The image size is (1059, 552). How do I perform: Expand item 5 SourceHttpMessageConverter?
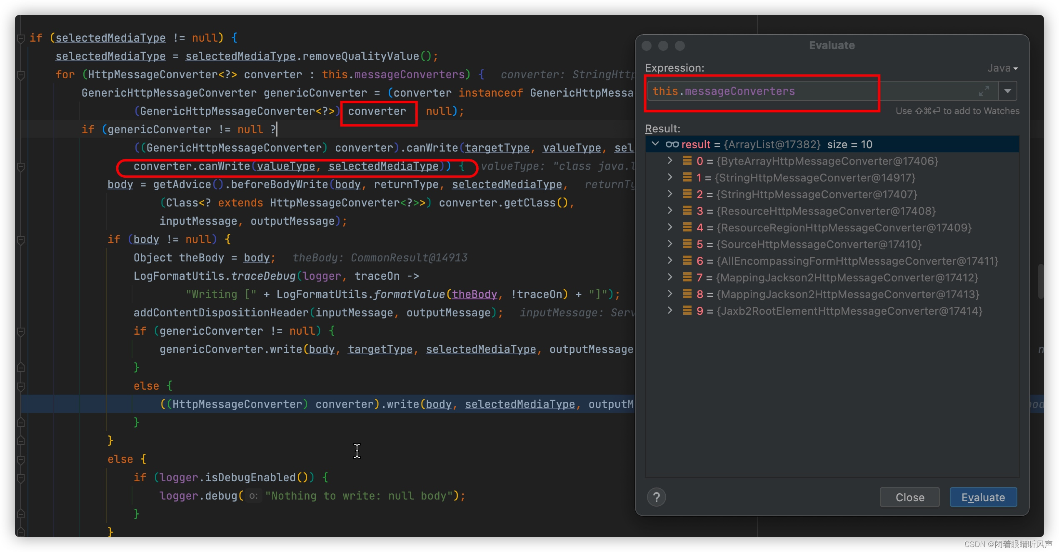pyautogui.click(x=670, y=244)
